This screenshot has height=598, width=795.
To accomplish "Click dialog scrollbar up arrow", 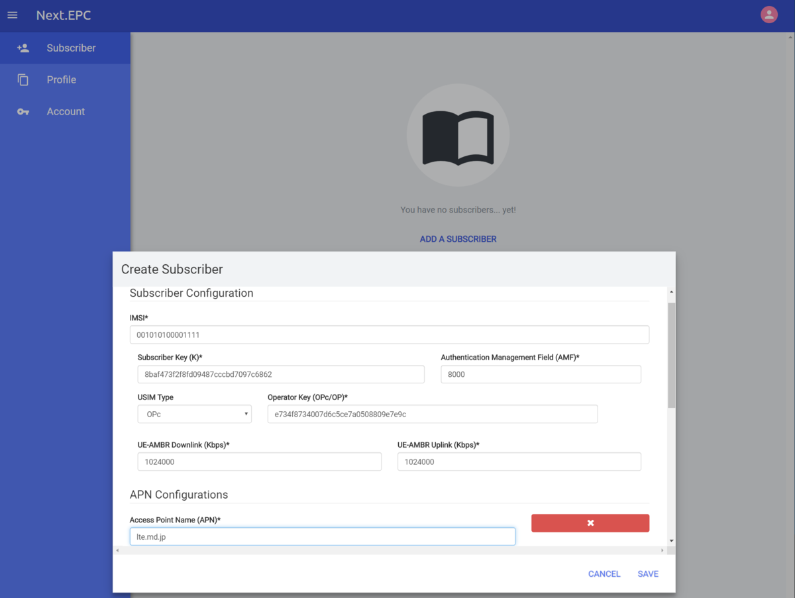I will pyautogui.click(x=672, y=292).
